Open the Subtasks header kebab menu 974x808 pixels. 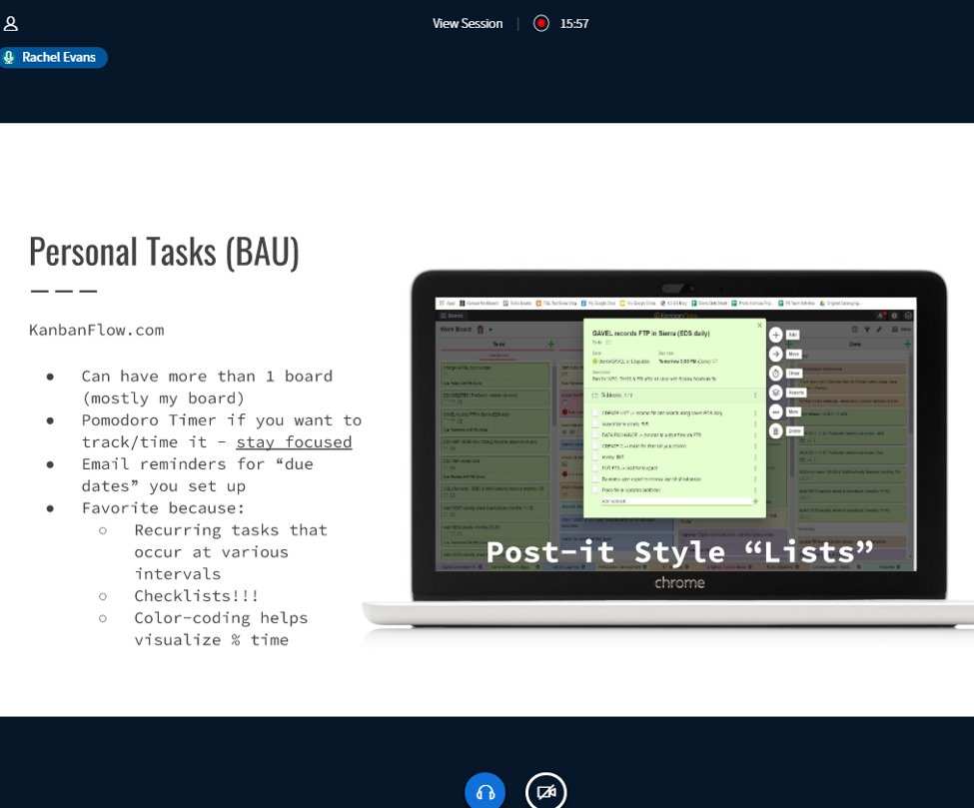755,395
